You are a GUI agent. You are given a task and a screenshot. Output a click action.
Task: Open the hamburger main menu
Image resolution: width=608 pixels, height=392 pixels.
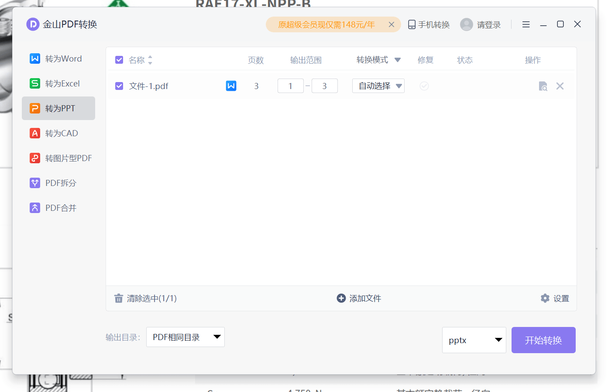526,24
